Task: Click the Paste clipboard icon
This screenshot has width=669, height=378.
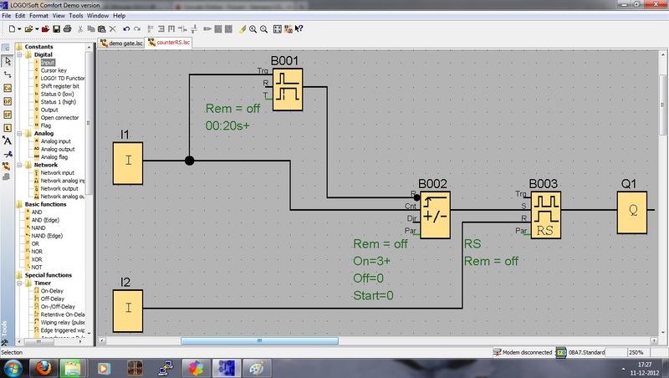Action: [x=101, y=29]
